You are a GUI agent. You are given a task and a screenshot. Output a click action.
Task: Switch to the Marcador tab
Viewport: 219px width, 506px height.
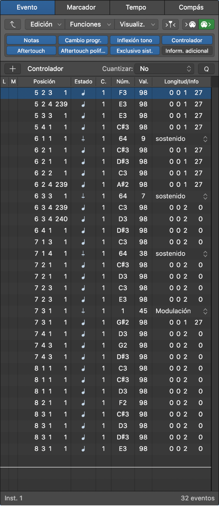[82, 7]
